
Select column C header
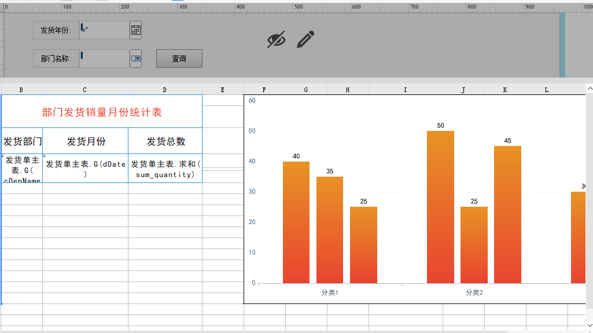click(84, 90)
